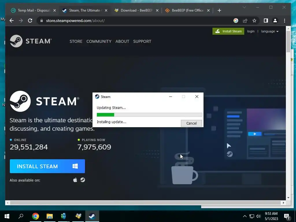Reload the current page
296x222 pixels.
pyautogui.click(x=30, y=21)
